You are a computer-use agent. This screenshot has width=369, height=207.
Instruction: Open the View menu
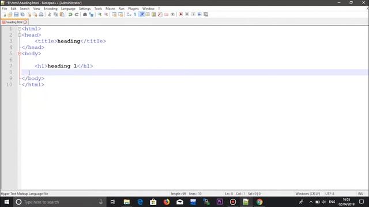point(36,9)
